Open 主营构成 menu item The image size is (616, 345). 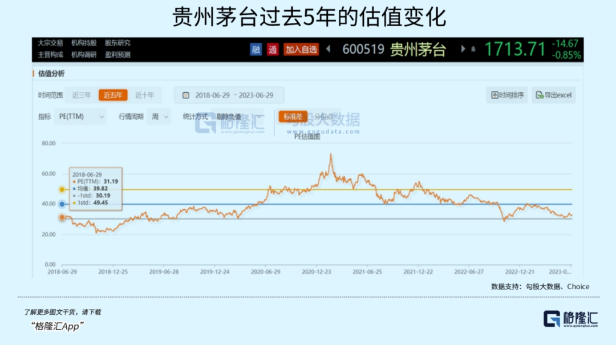50,55
